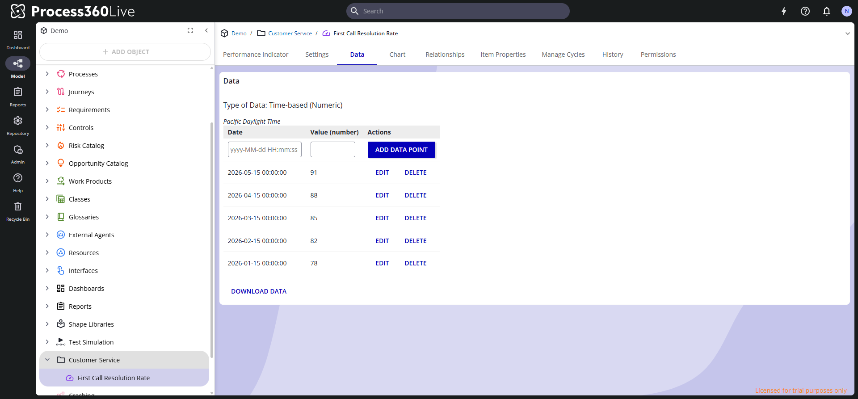The image size is (858, 399).
Task: Click the lightning bolt quick actions icon
Action: tap(784, 11)
